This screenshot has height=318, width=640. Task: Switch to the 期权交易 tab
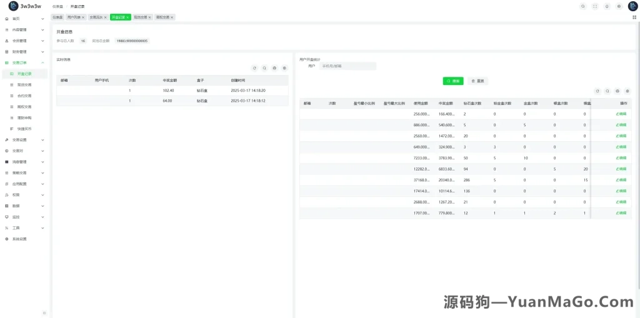[x=162, y=17]
